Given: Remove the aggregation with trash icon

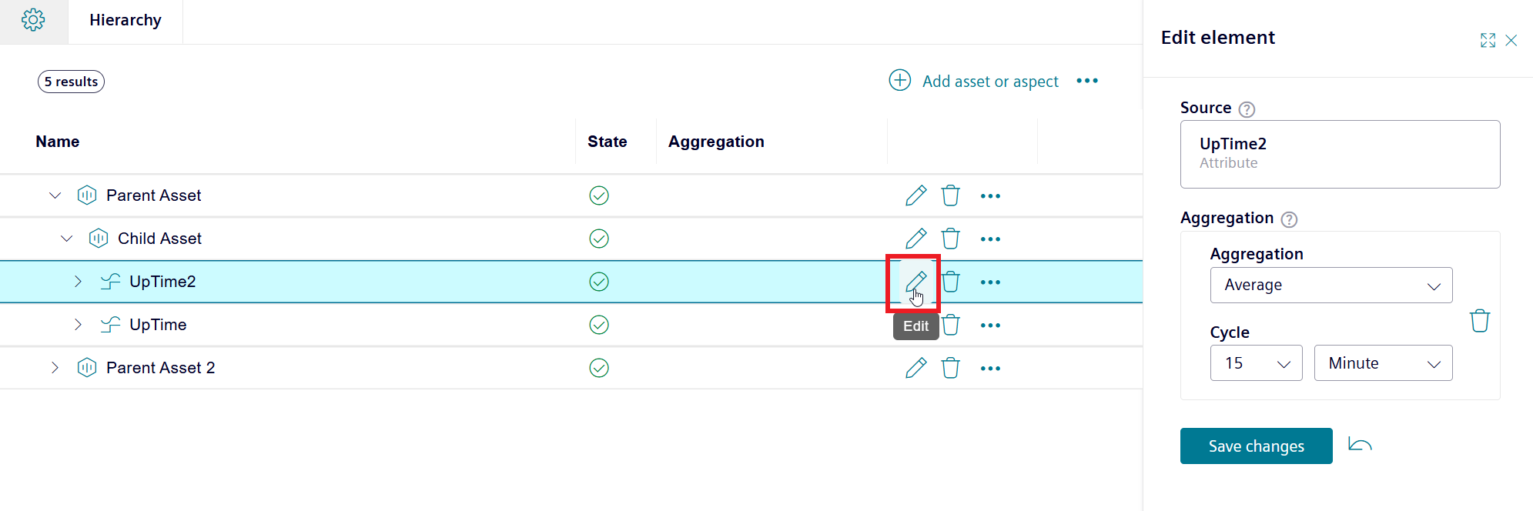Looking at the screenshot, I should click(x=1479, y=320).
